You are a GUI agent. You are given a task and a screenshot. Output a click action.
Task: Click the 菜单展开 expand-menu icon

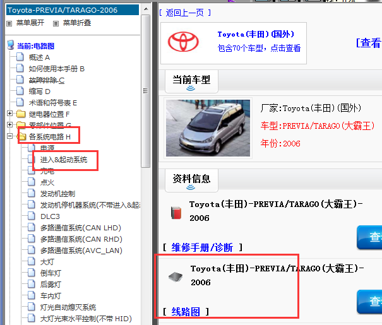tap(9, 23)
